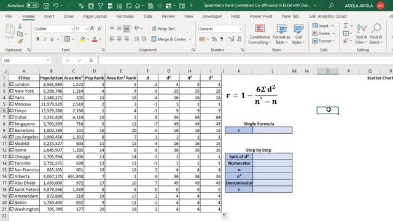Click the Cut scissors icon

point(20,26)
